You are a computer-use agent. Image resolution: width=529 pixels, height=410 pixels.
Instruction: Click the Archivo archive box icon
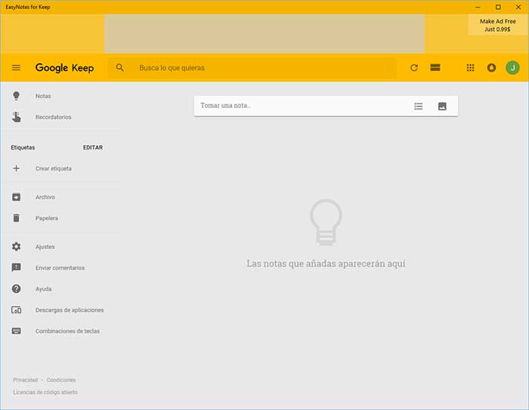tap(16, 197)
